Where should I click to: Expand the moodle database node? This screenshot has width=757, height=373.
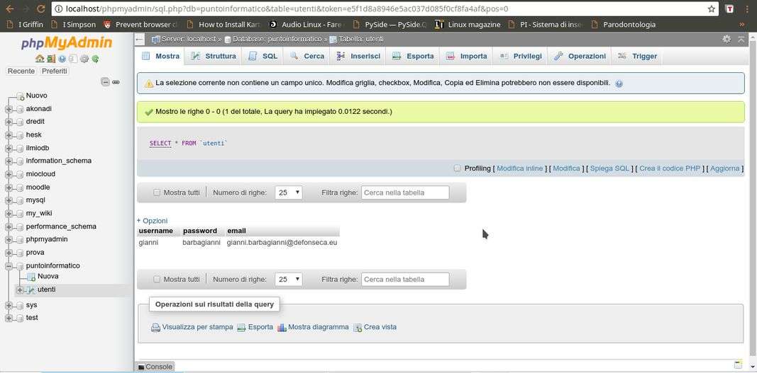coord(9,188)
